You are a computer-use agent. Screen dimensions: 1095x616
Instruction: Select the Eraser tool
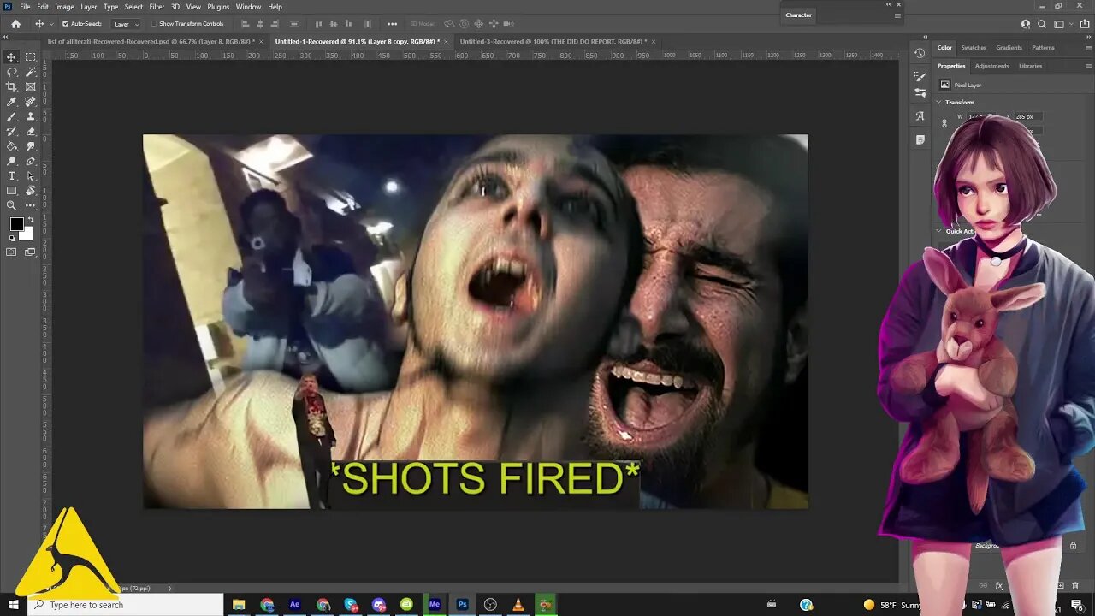click(31, 132)
